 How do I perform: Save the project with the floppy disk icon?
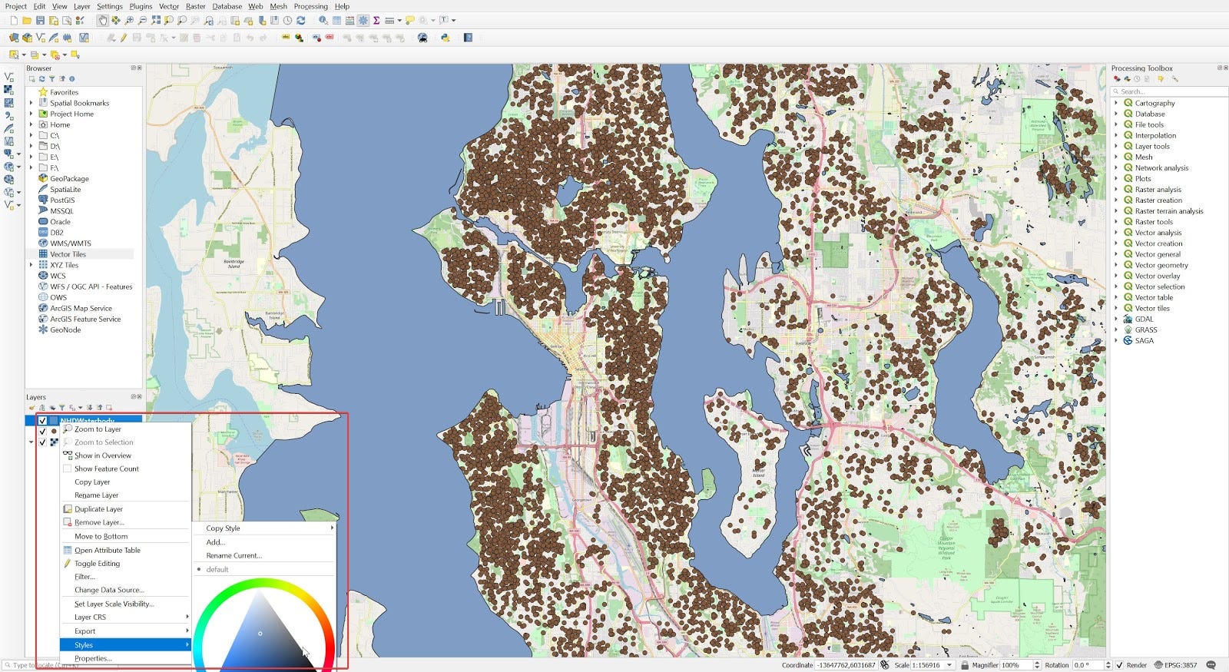coord(40,21)
